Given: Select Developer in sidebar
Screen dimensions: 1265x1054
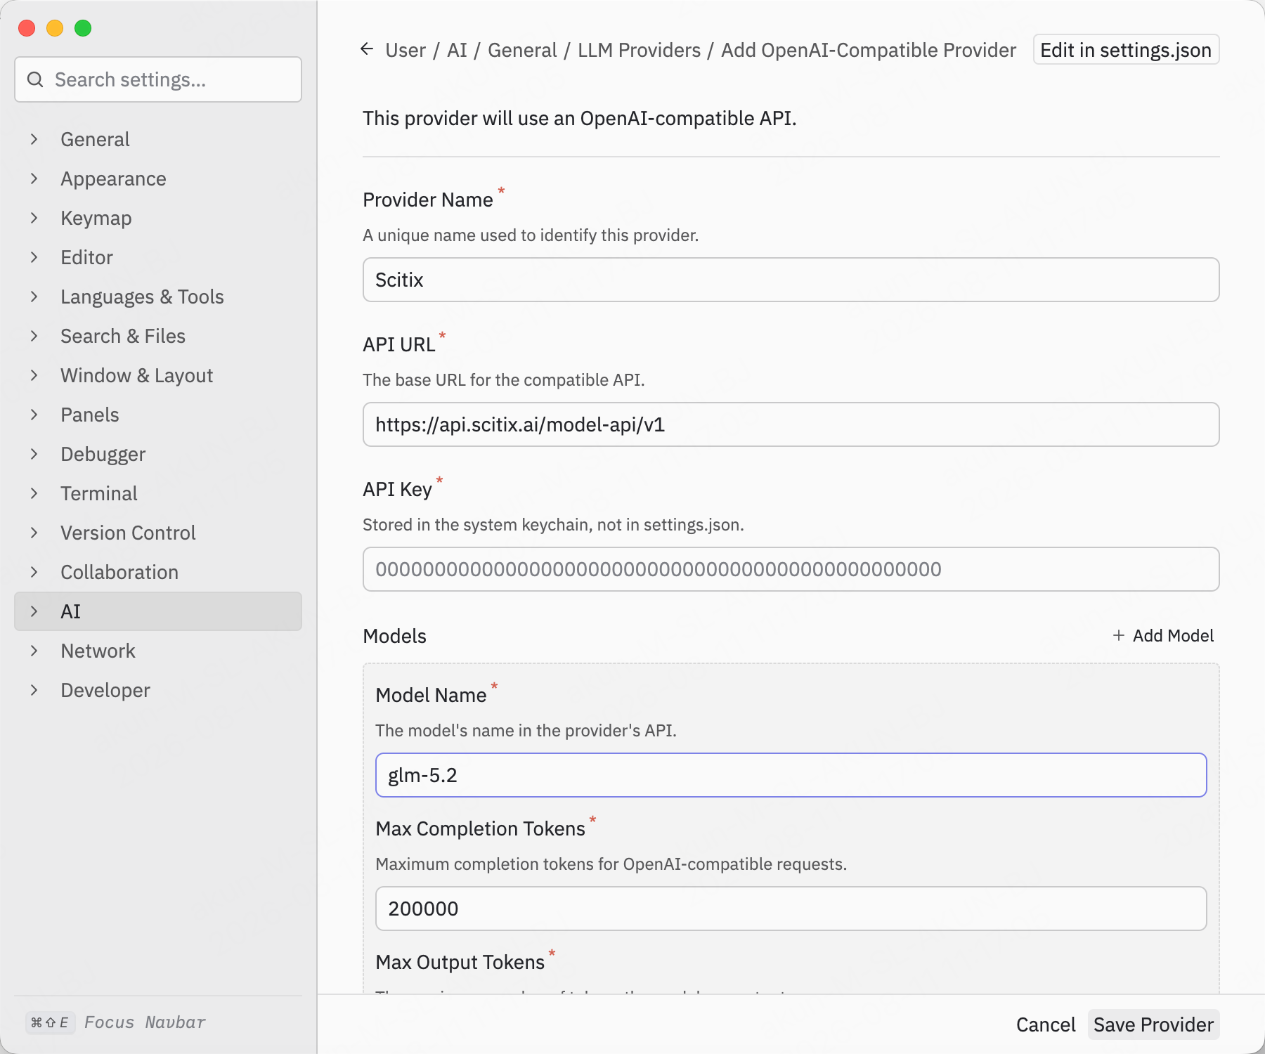Looking at the screenshot, I should click(158, 690).
